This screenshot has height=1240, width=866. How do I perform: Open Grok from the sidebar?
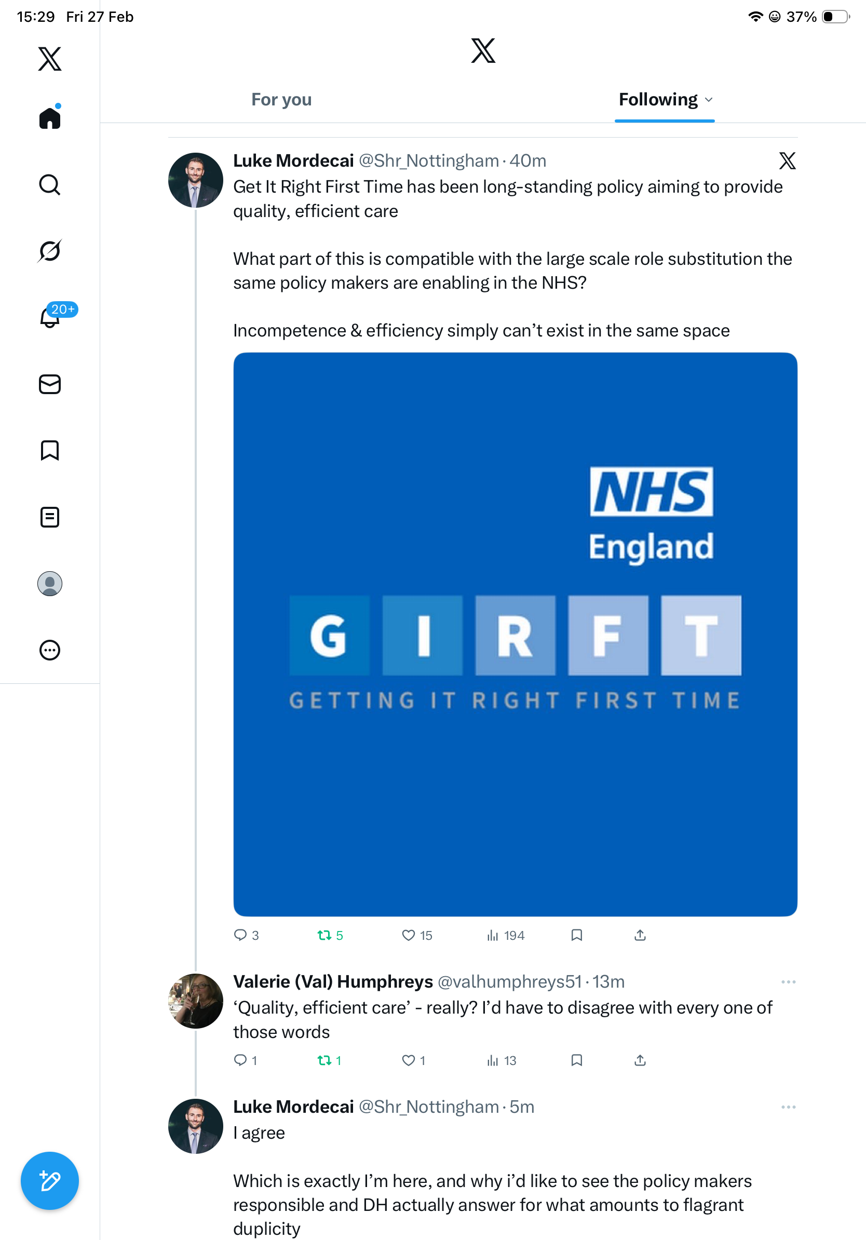coord(50,251)
